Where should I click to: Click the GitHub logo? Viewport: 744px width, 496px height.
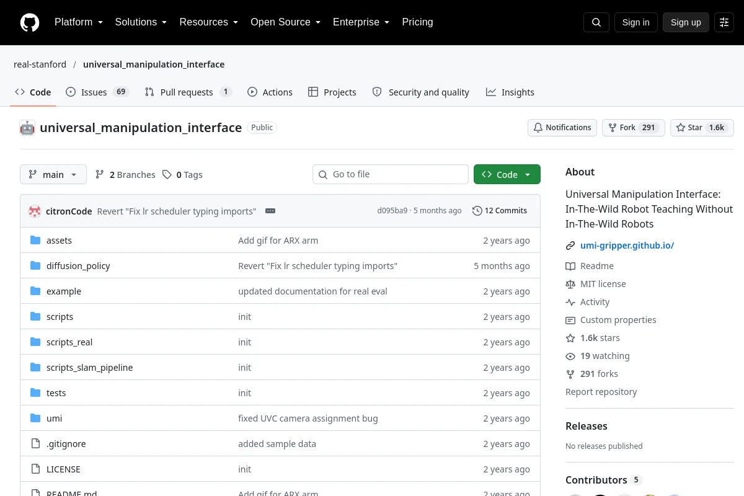point(30,22)
